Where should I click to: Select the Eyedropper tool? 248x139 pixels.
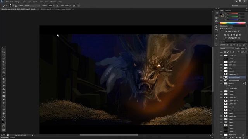[x=3, y=69]
